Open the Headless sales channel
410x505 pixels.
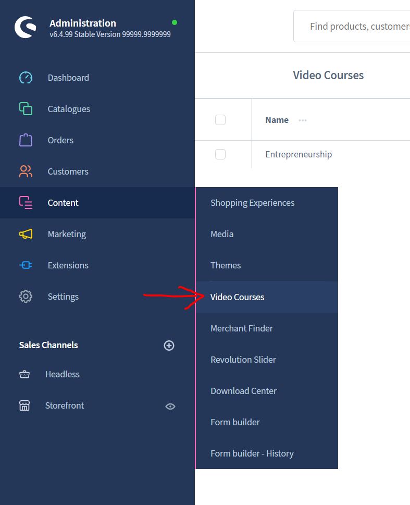62,374
